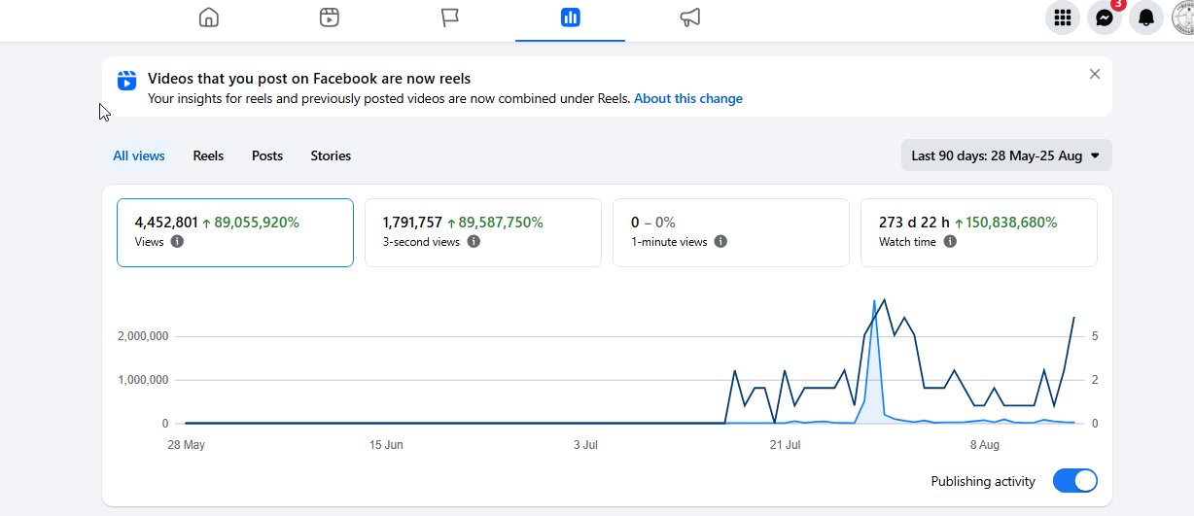Click the info icon next to 1-minute views
Screen dimensions: 1194x516
720,242
